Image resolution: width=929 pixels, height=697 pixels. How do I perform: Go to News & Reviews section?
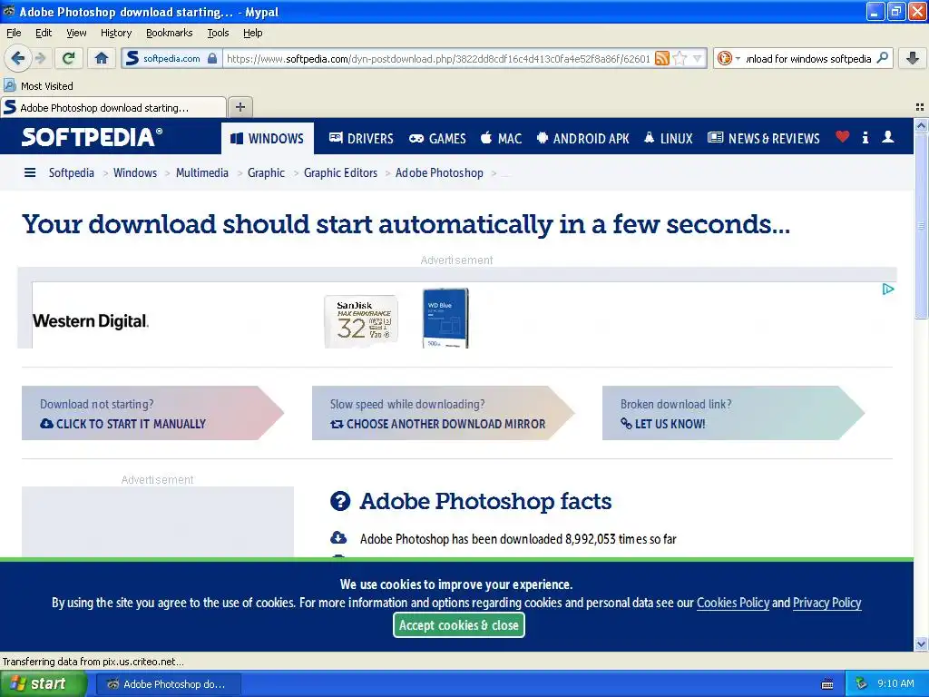pyautogui.click(x=764, y=139)
